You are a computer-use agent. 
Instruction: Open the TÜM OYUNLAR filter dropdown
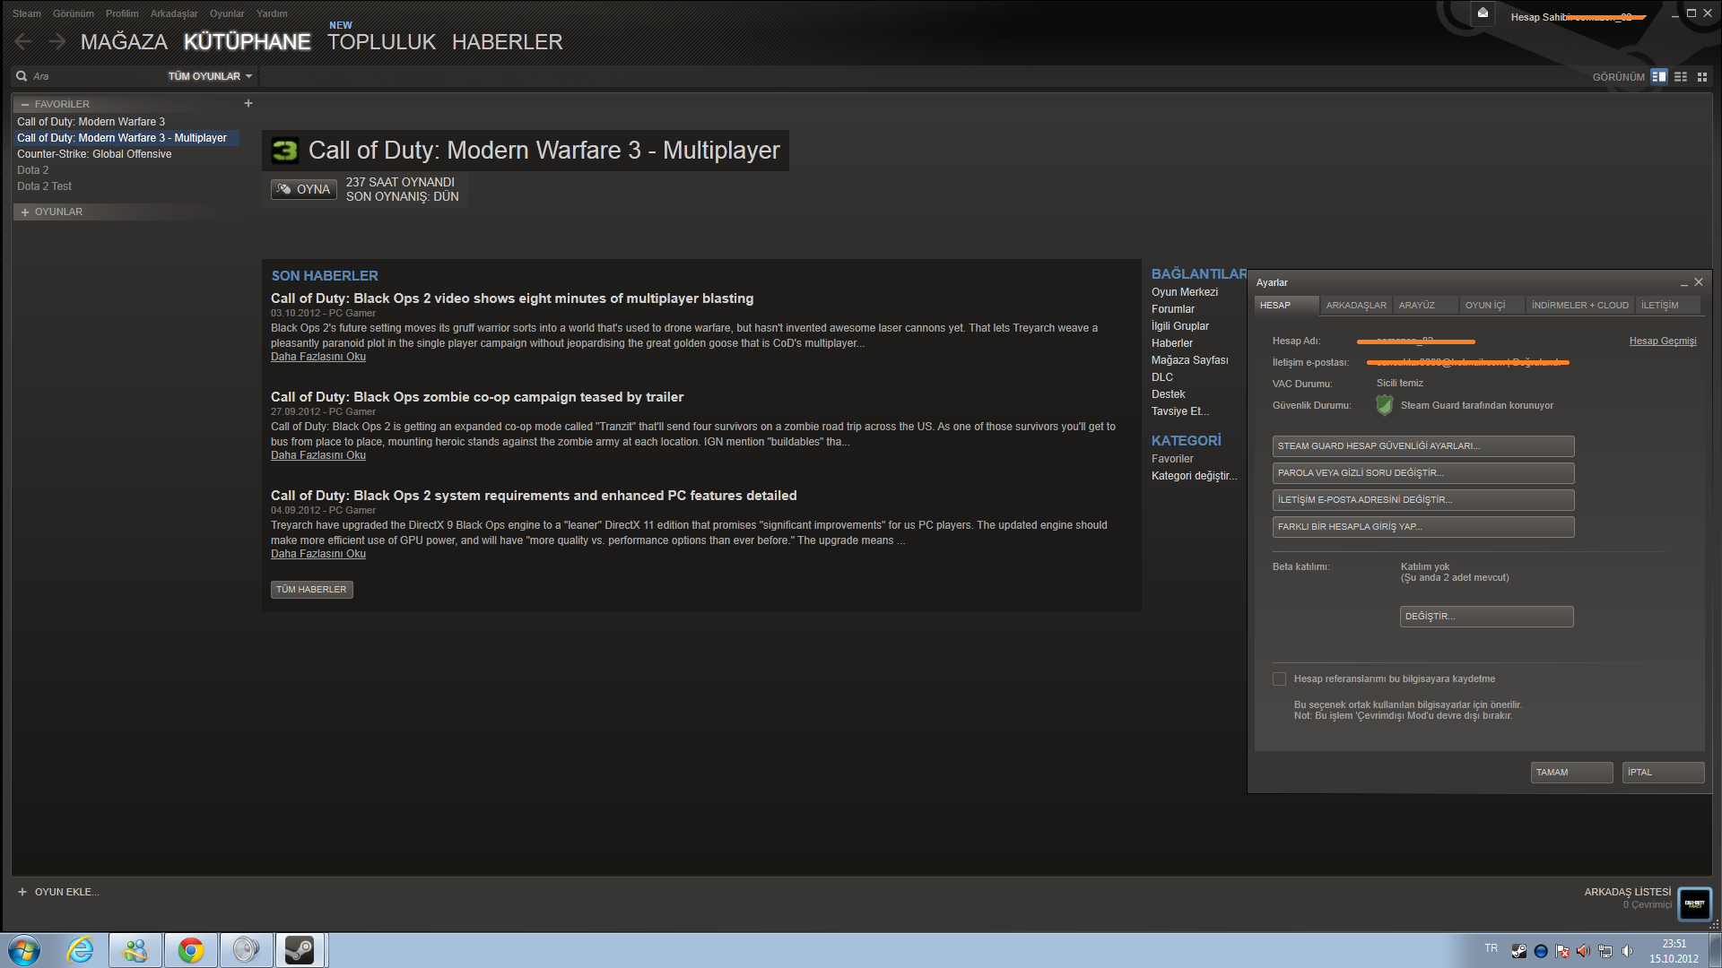click(210, 76)
